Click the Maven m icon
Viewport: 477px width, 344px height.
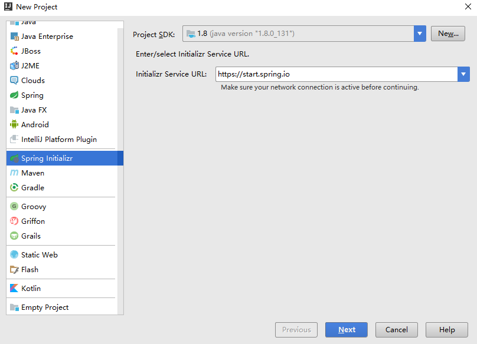pyautogui.click(x=14, y=173)
